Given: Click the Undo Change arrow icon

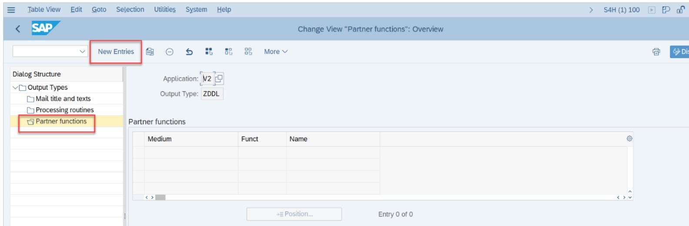Looking at the screenshot, I should point(189,52).
